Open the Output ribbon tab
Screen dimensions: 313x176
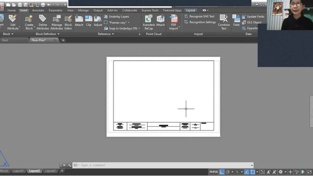98,10
